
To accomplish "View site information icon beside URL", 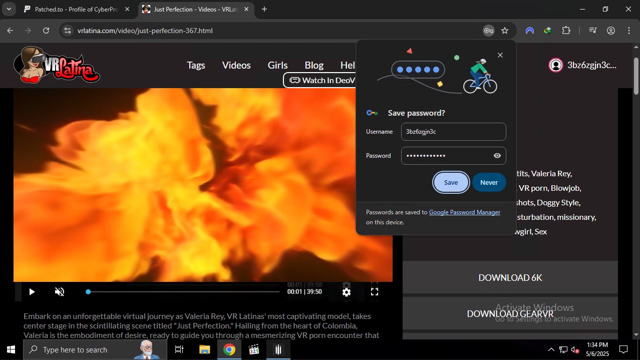I will tap(67, 31).
